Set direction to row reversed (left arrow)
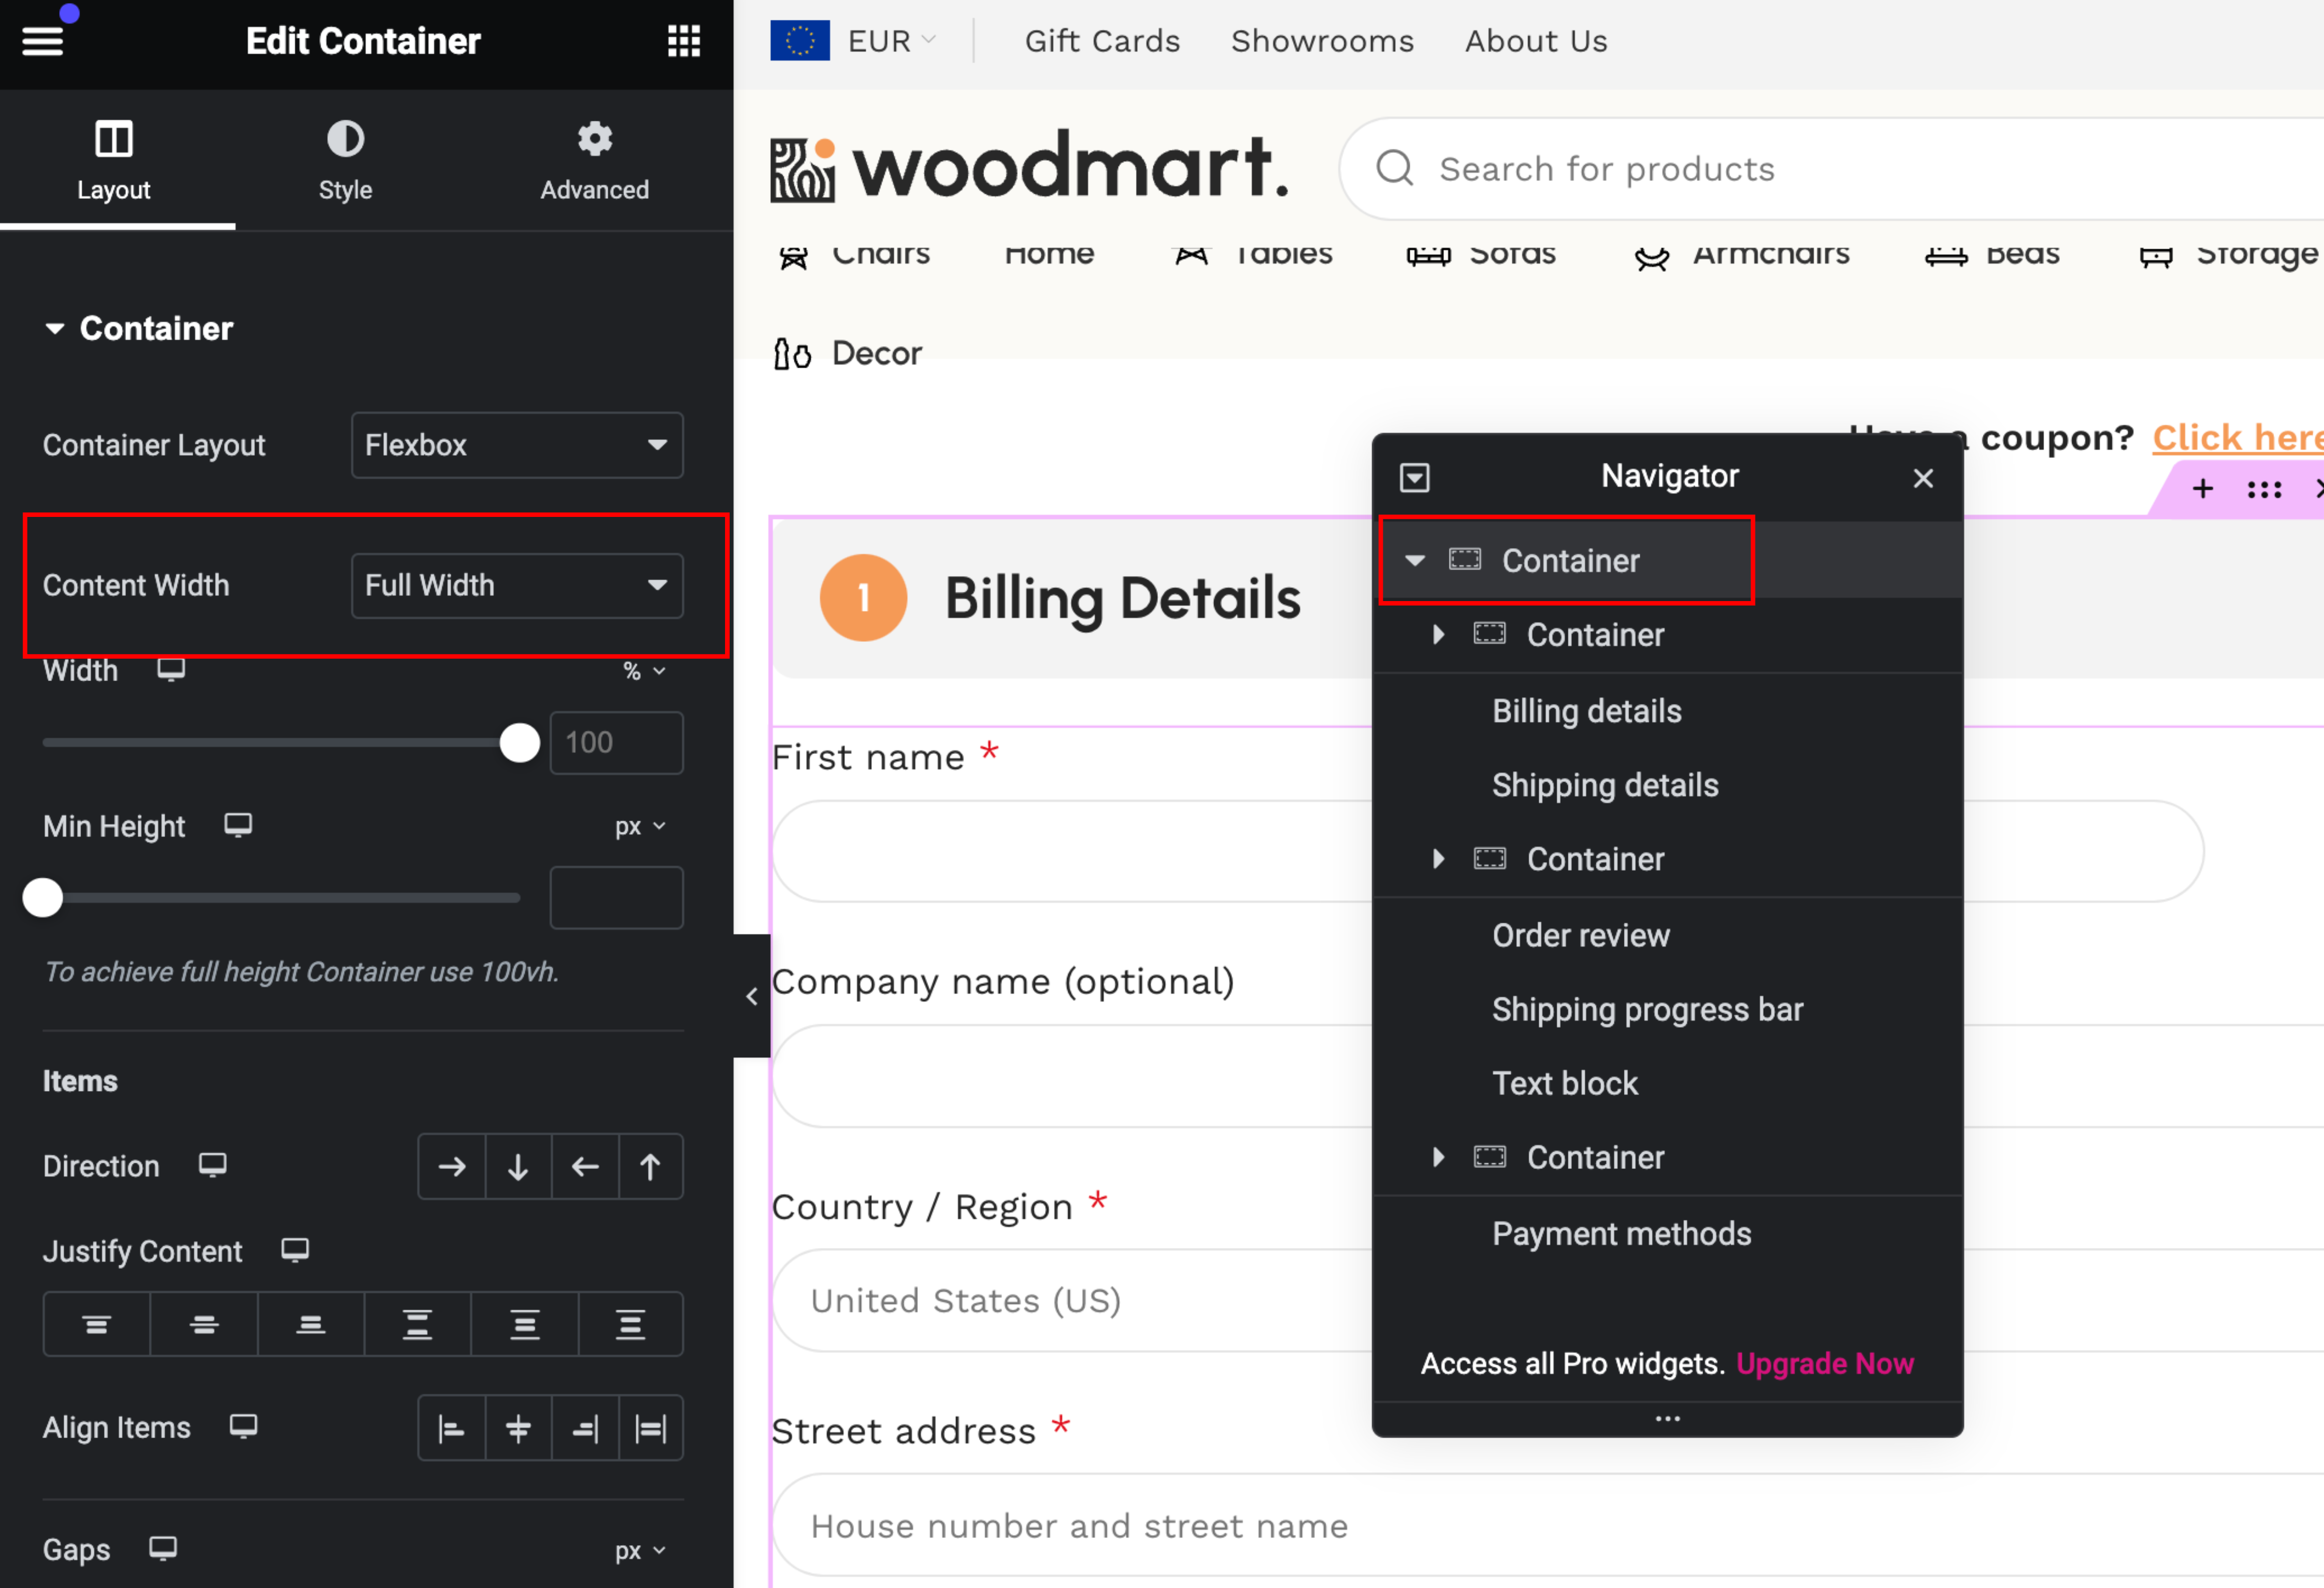Screen dimensions: 2324x1588 pos(585,1166)
